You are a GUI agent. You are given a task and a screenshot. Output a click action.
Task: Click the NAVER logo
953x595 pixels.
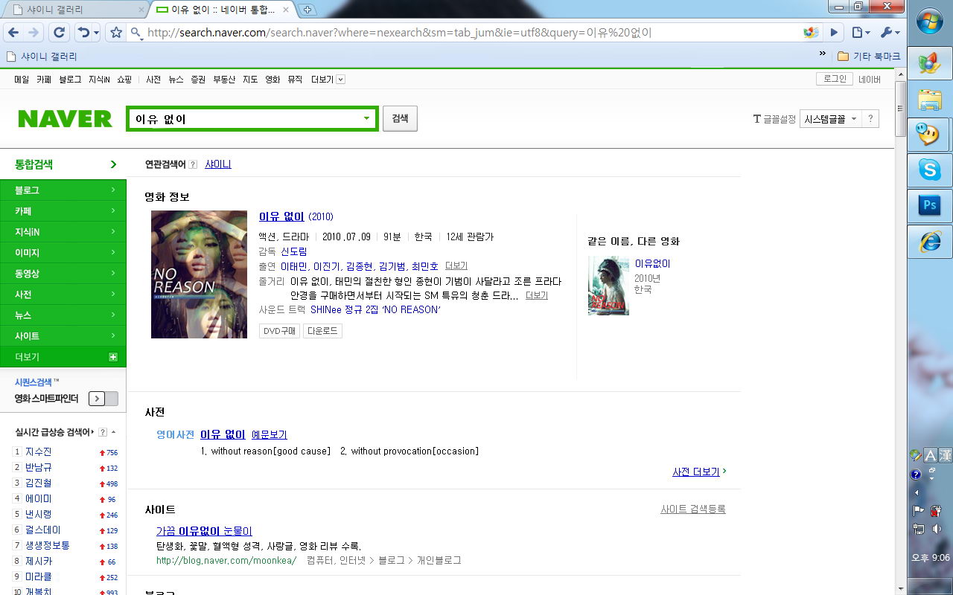(x=65, y=119)
